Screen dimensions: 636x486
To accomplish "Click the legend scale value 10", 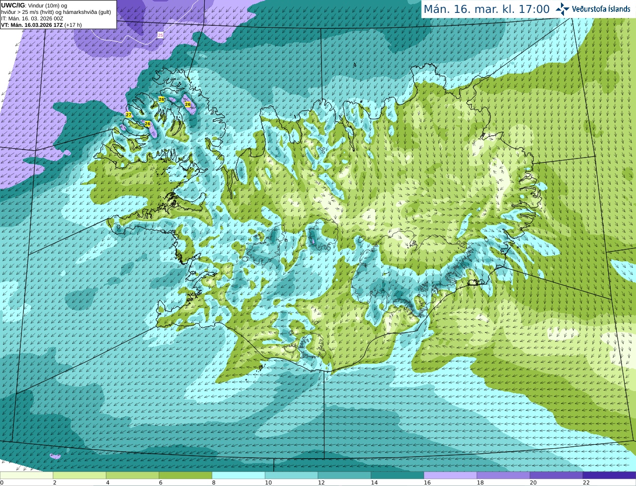I will (x=268, y=483).
